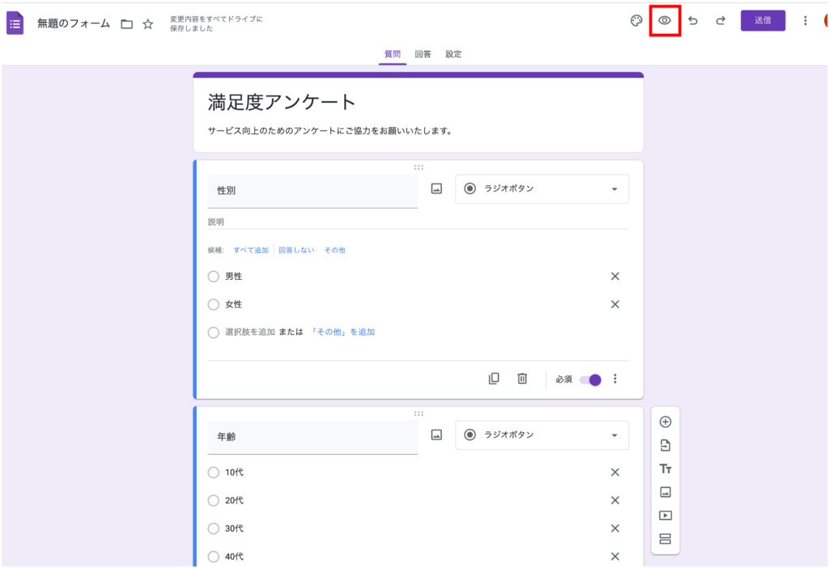Screen dimensions: 829x568
Task: Edit the form title 満足度アンケート
Action: (281, 103)
